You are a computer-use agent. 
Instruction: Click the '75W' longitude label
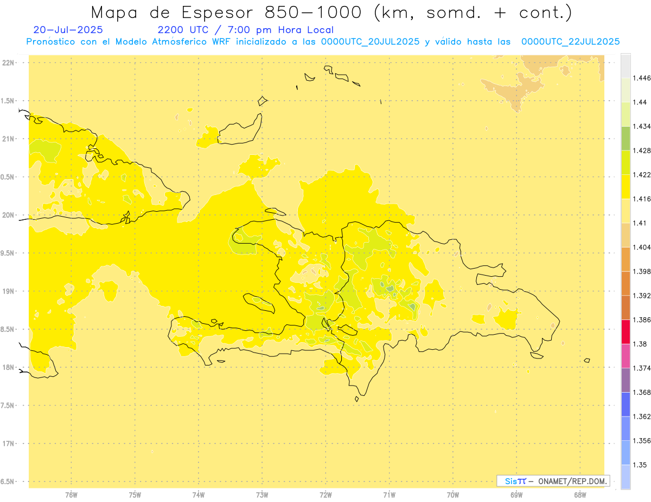[135, 494]
